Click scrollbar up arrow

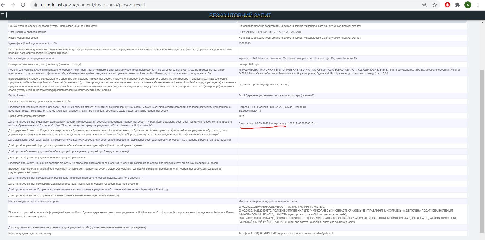pyautogui.click(x=482, y=23)
